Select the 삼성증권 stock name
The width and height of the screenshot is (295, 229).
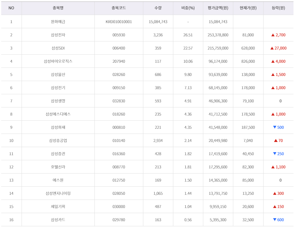(58, 154)
